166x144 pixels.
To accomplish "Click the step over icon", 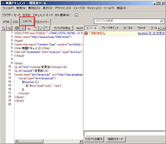I will (41, 28).
